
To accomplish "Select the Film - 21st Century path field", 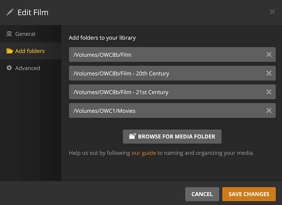I will tap(163, 92).
